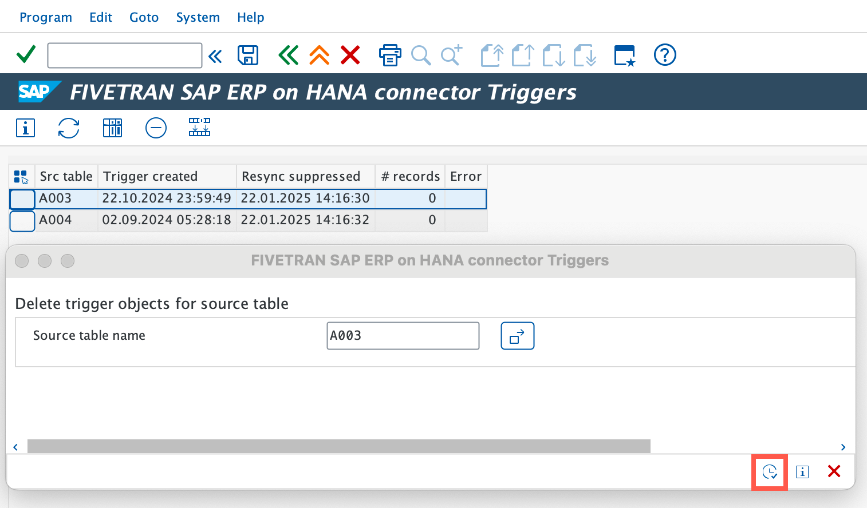Click the orange Exit up-arrows icon
Viewport: 867px width, 508px height.
click(320, 55)
